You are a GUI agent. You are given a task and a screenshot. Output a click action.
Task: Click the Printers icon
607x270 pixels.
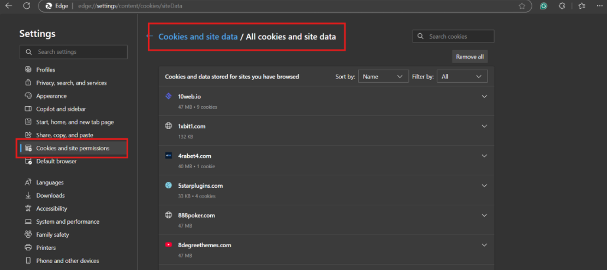point(28,248)
